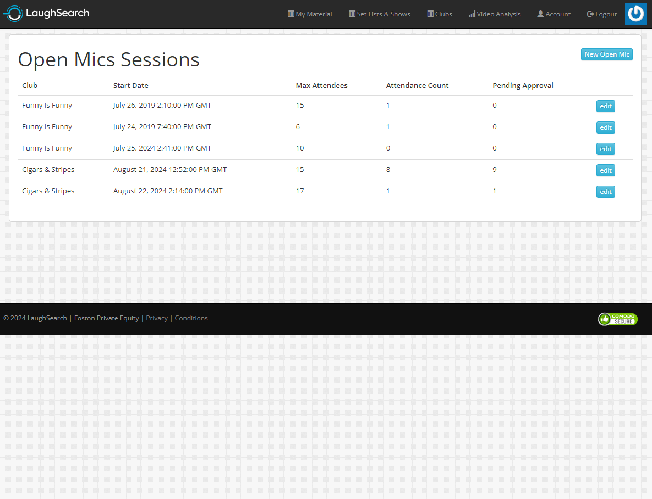Click Funny Is Funny in July 24 row
The height and width of the screenshot is (499, 652).
pos(47,127)
